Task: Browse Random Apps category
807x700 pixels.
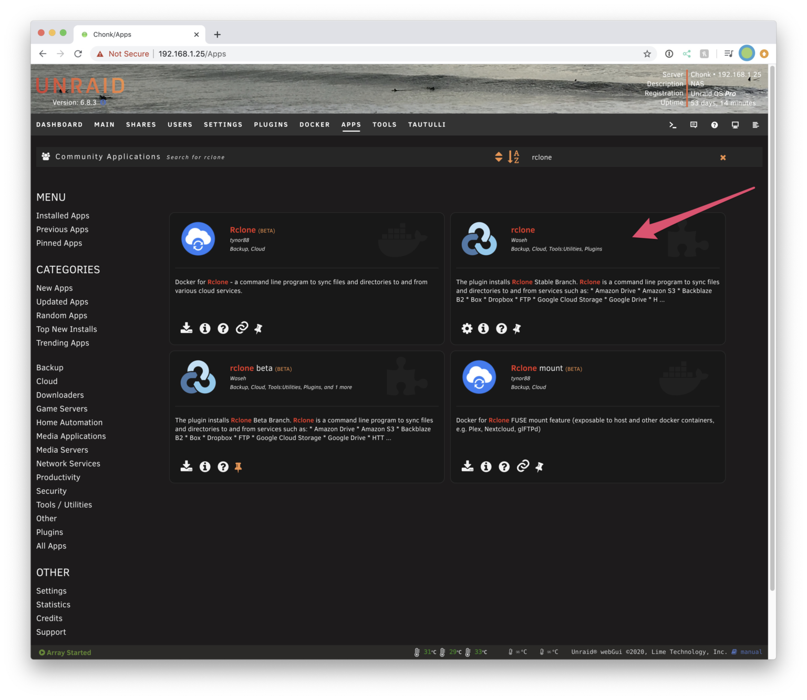Action: click(x=61, y=316)
